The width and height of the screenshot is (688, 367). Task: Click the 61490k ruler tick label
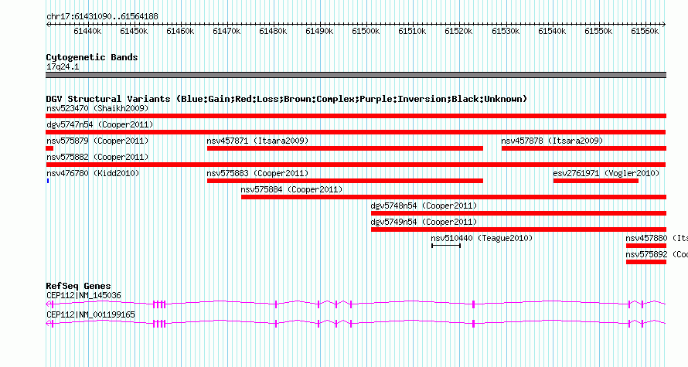[x=319, y=31]
